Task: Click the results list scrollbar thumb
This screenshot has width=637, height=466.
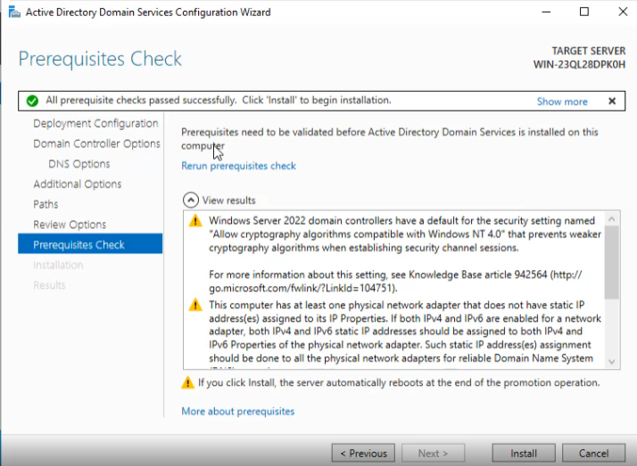Action: 611,263
